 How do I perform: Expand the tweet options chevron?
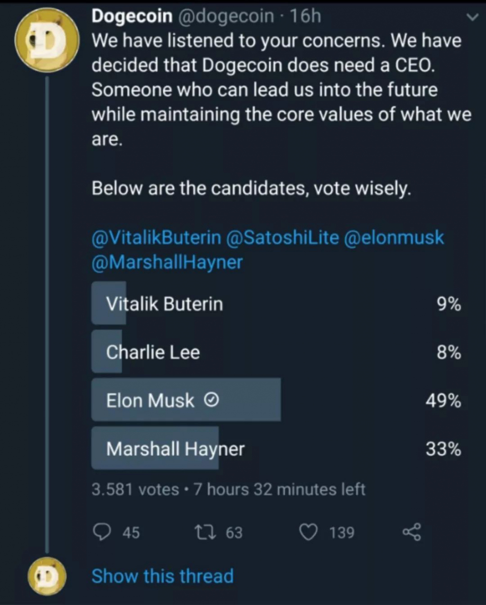472,18
